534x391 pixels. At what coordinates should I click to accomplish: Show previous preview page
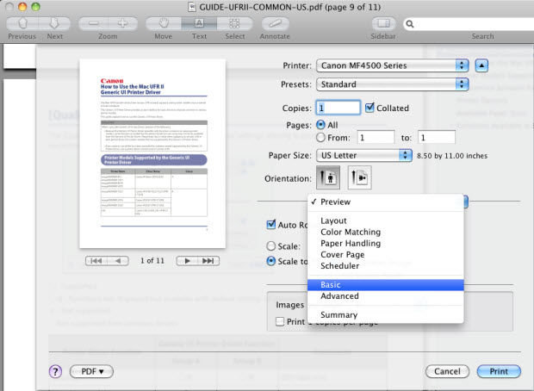(118, 261)
